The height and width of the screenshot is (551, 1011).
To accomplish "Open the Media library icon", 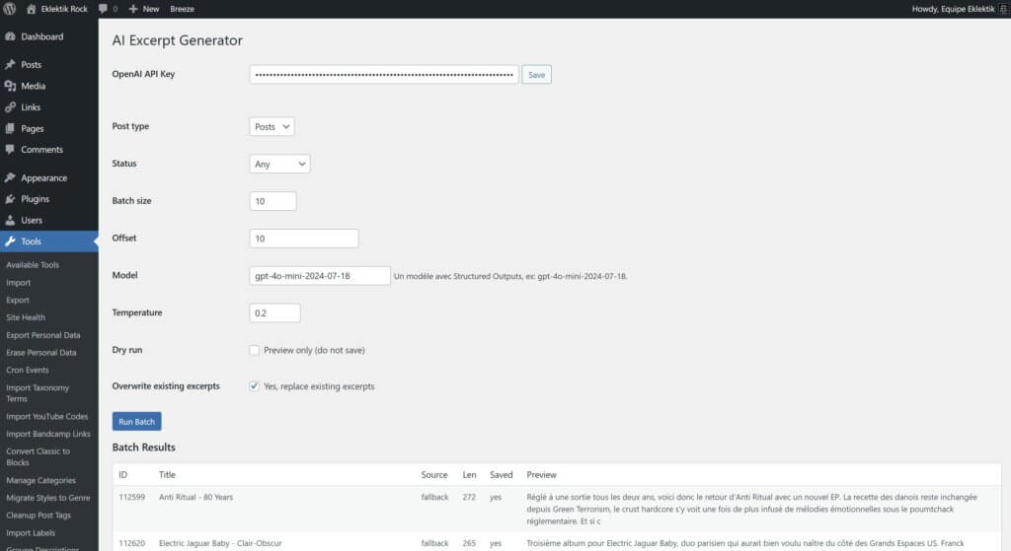I will coord(11,86).
